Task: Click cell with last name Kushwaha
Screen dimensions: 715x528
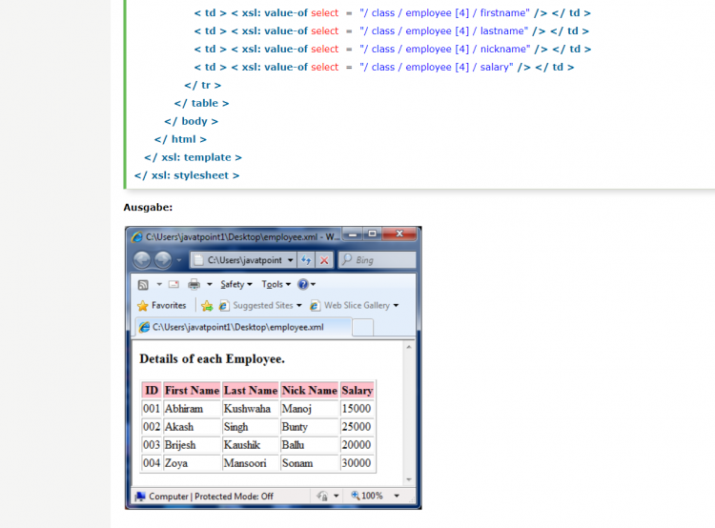Action: tap(251, 409)
